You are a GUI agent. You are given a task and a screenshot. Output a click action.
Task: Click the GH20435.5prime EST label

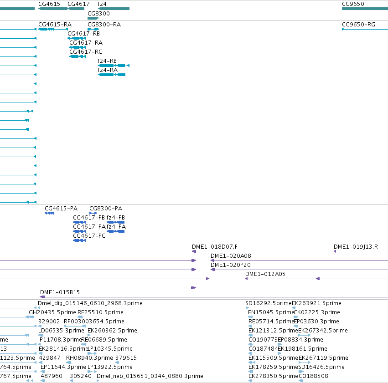pos(52,312)
